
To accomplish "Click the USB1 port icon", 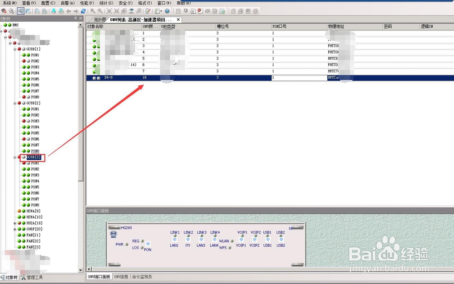I will coord(268,240).
